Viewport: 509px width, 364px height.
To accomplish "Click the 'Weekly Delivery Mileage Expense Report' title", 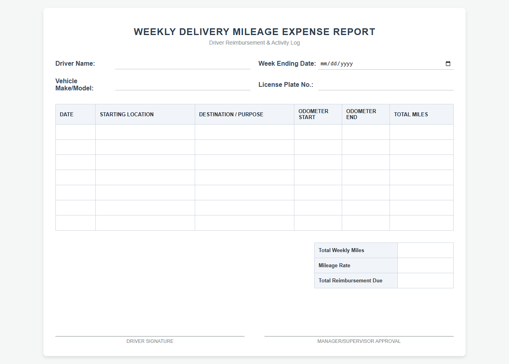I will click(x=254, y=32).
